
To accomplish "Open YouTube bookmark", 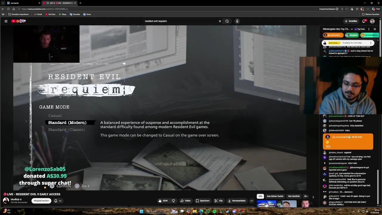I will pyautogui.click(x=50, y=14).
